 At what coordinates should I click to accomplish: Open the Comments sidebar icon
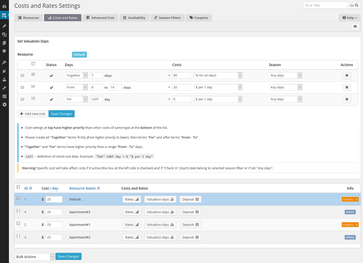[x=4, y=51]
